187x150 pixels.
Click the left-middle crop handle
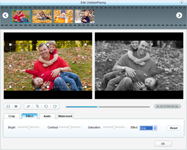tap(10, 66)
